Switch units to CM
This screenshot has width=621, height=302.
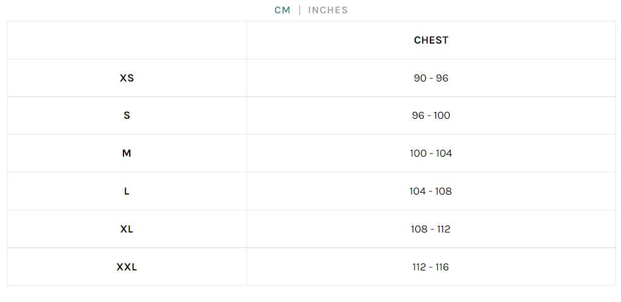click(x=282, y=10)
